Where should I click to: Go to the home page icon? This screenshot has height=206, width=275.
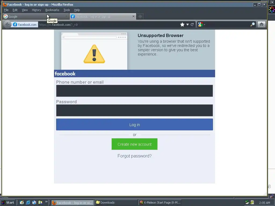point(261,24)
